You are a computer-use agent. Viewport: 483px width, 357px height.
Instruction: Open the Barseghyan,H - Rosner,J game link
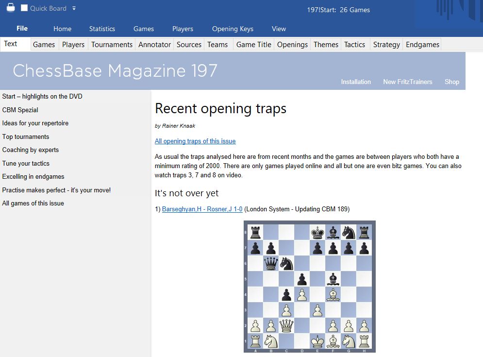coord(202,209)
